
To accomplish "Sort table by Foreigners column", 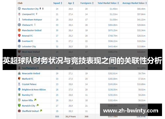I will point(87,3).
